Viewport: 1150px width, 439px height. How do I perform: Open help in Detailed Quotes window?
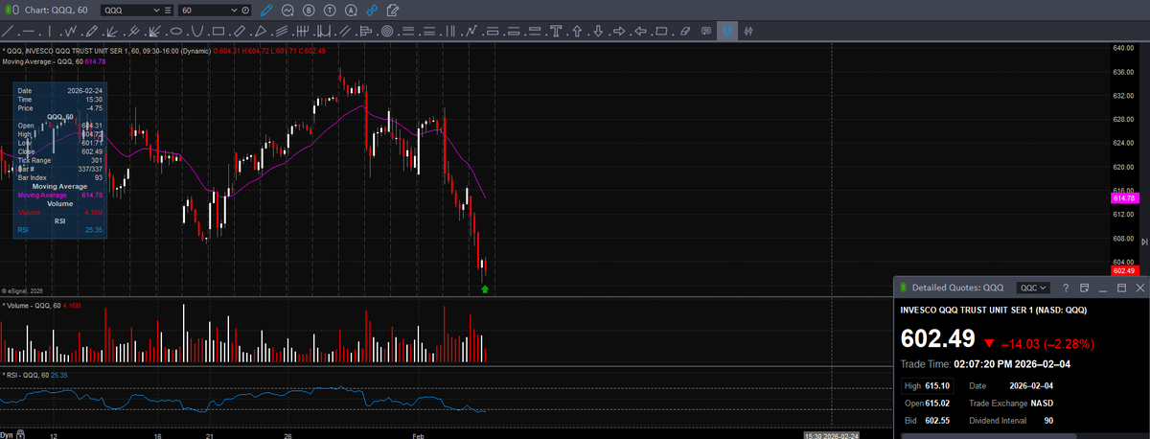pos(1065,288)
